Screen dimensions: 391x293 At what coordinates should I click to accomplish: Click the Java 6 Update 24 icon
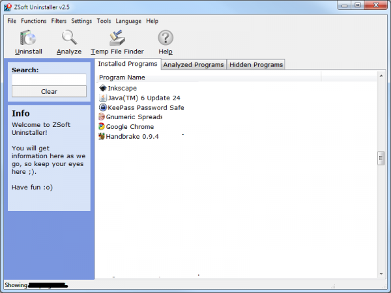102,98
